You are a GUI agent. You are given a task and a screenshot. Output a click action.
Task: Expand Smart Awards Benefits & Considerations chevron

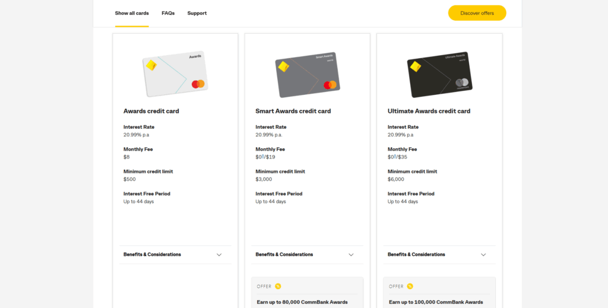[x=351, y=255]
